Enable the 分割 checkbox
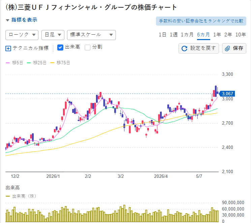Screen dimensions: 251x223 coord(88,47)
